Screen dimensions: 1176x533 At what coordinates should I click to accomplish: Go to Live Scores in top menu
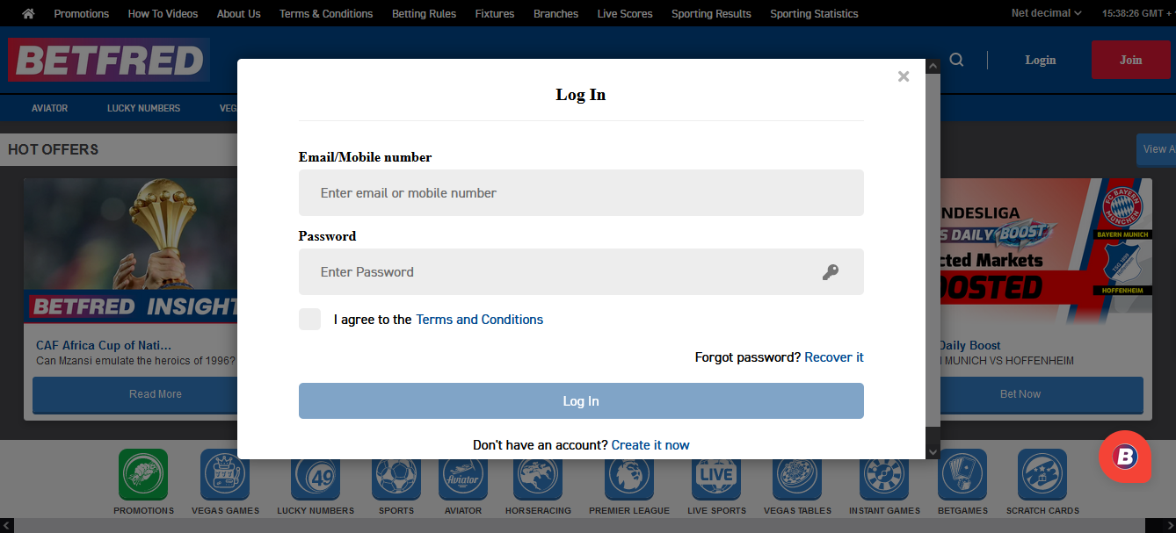click(x=624, y=13)
